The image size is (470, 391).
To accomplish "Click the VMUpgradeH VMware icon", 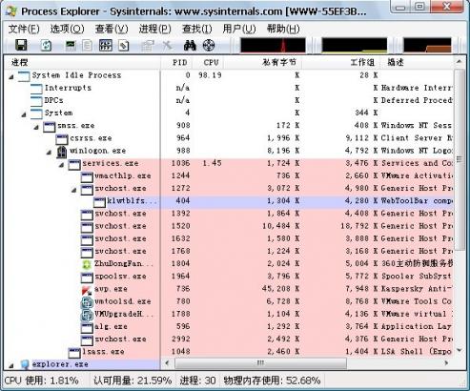I will pos(87,315).
